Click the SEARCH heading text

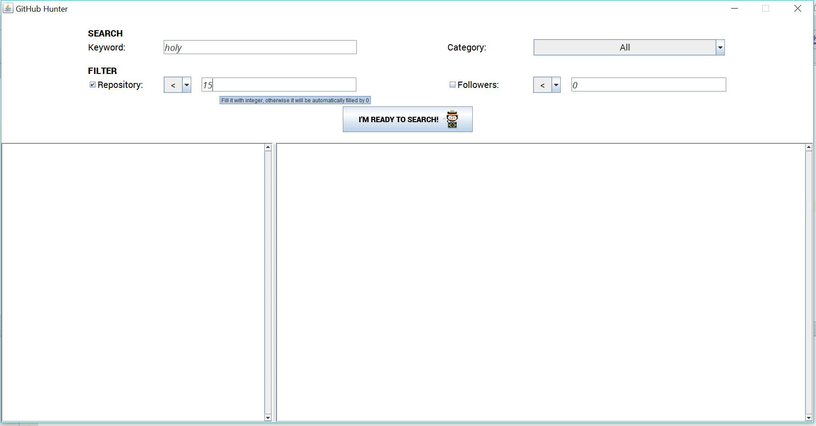tap(105, 33)
